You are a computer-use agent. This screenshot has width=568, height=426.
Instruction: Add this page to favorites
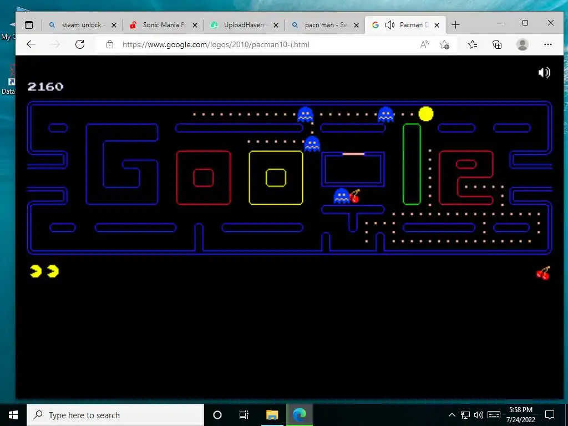pyautogui.click(x=444, y=44)
